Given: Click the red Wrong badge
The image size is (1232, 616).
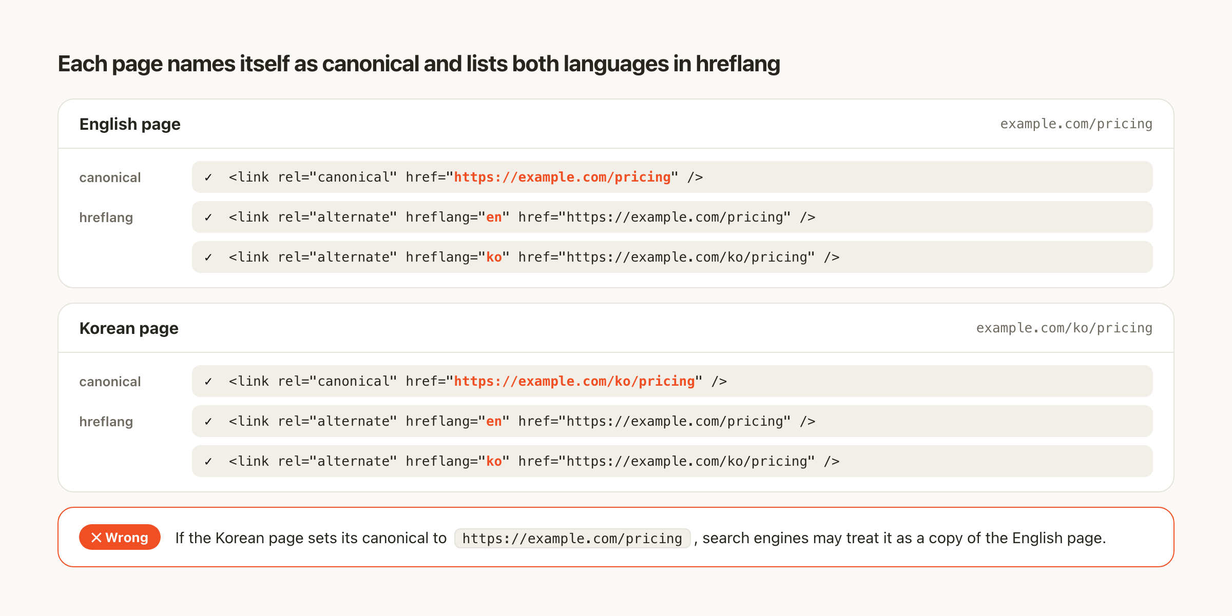Looking at the screenshot, I should pos(120,537).
